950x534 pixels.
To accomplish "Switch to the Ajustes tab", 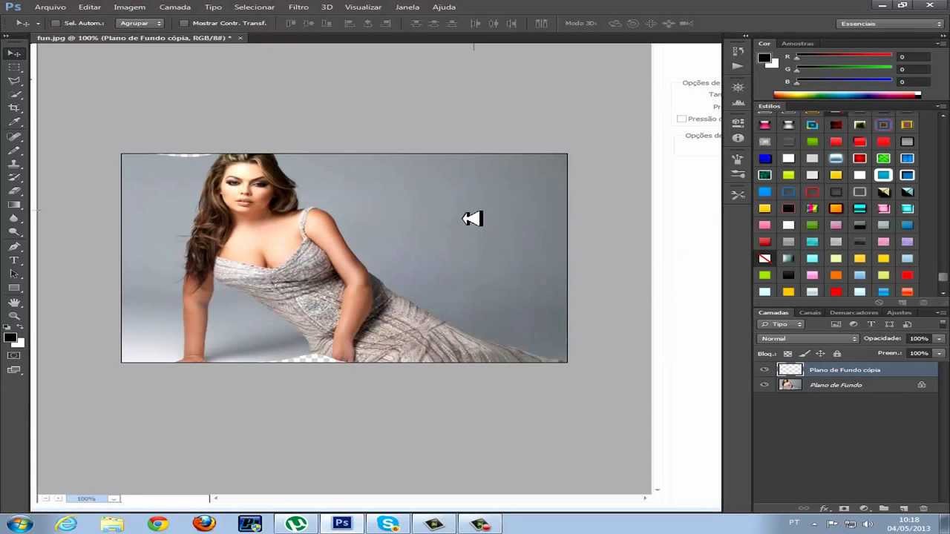I will click(x=899, y=313).
